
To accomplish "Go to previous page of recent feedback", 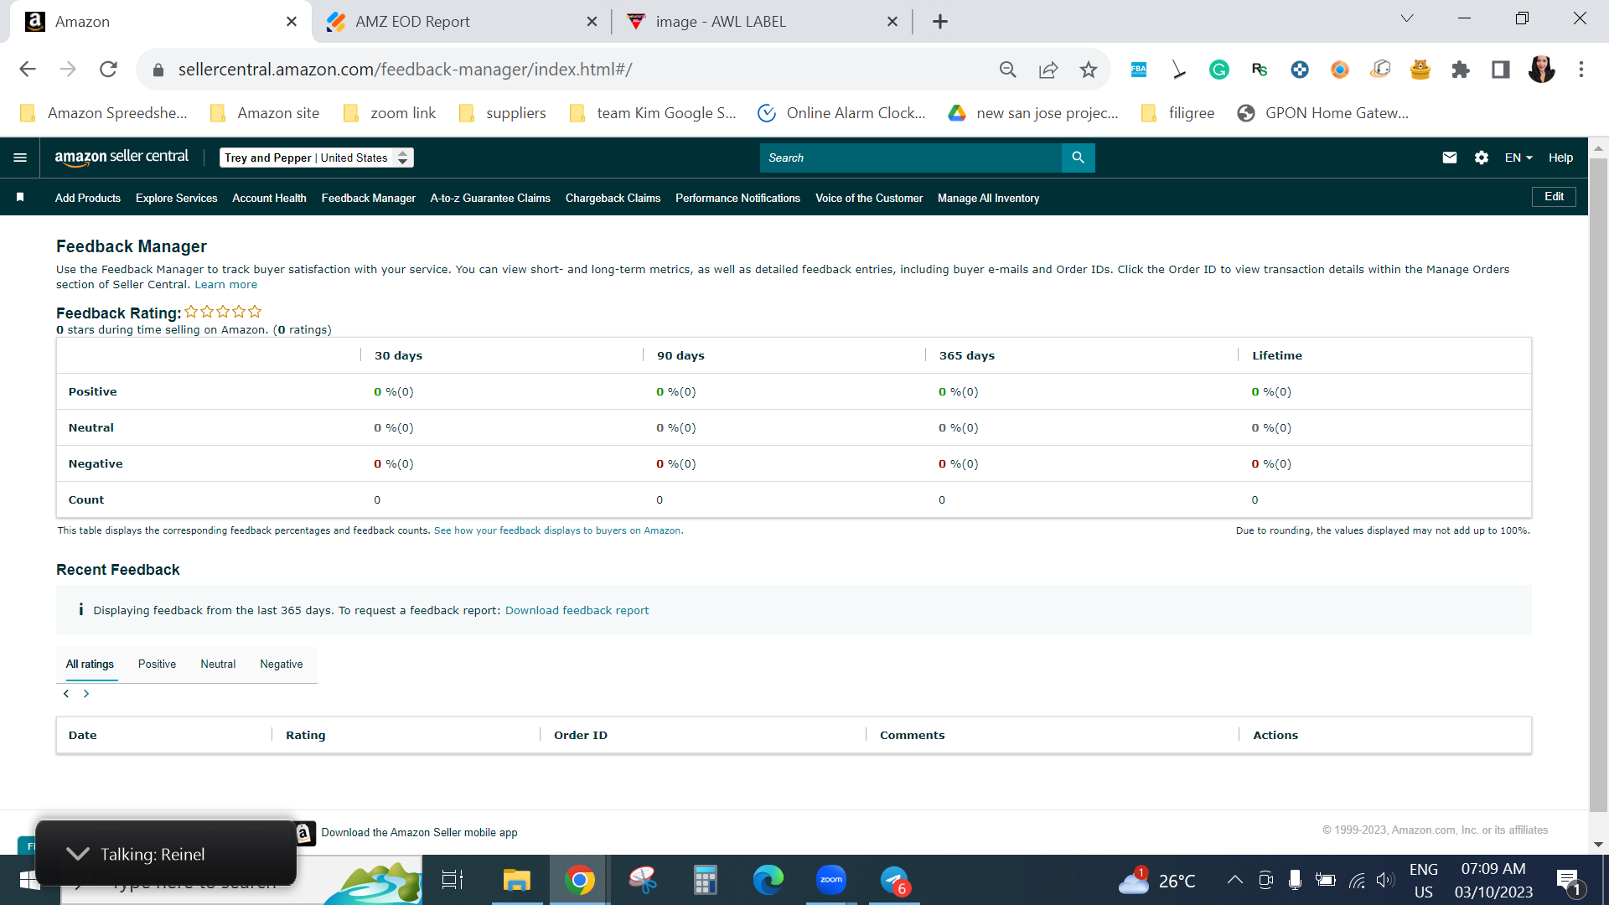I will click(66, 694).
